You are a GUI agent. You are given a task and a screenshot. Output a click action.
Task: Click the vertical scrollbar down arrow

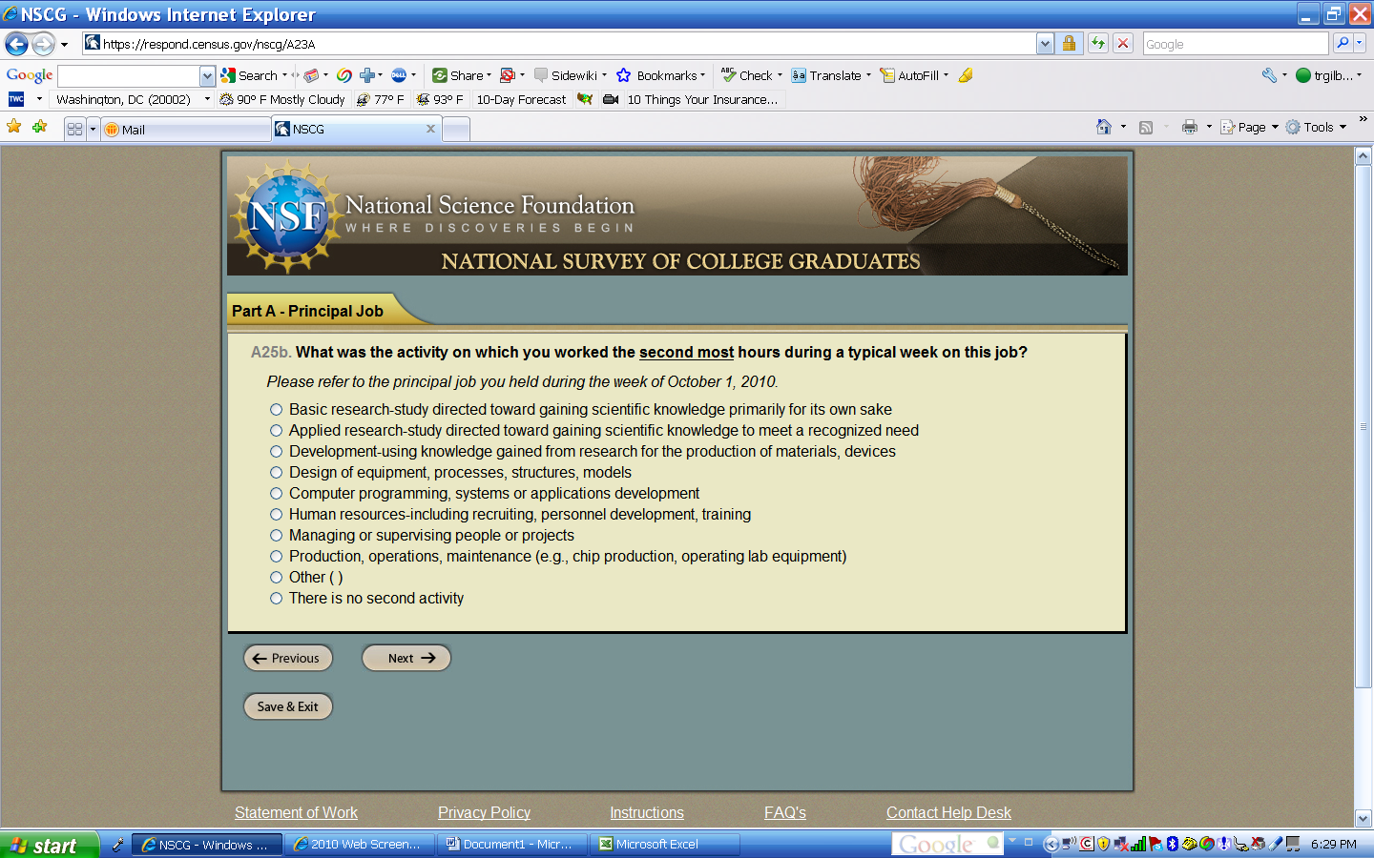tap(1363, 819)
